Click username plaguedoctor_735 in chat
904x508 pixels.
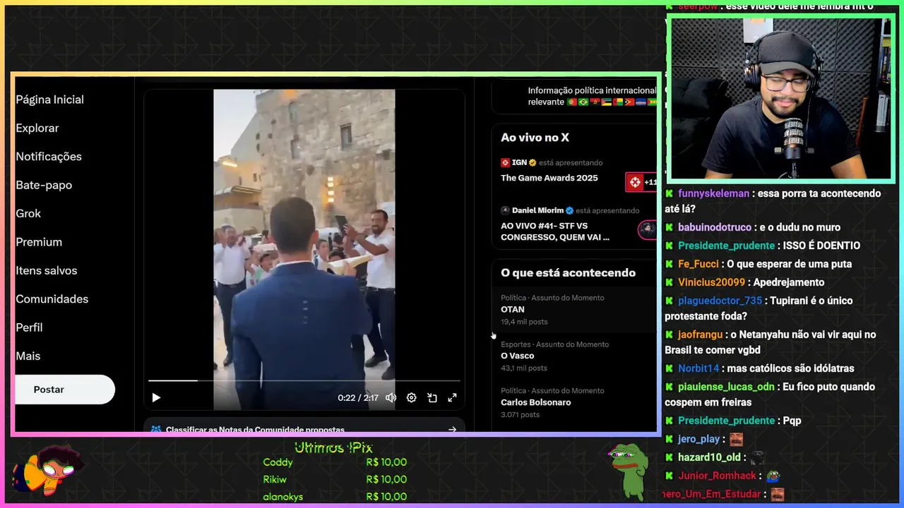point(720,301)
